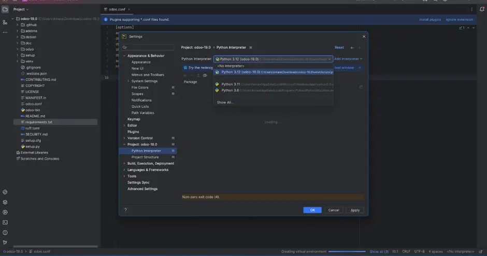Expand the Tools settings group

coord(124,176)
